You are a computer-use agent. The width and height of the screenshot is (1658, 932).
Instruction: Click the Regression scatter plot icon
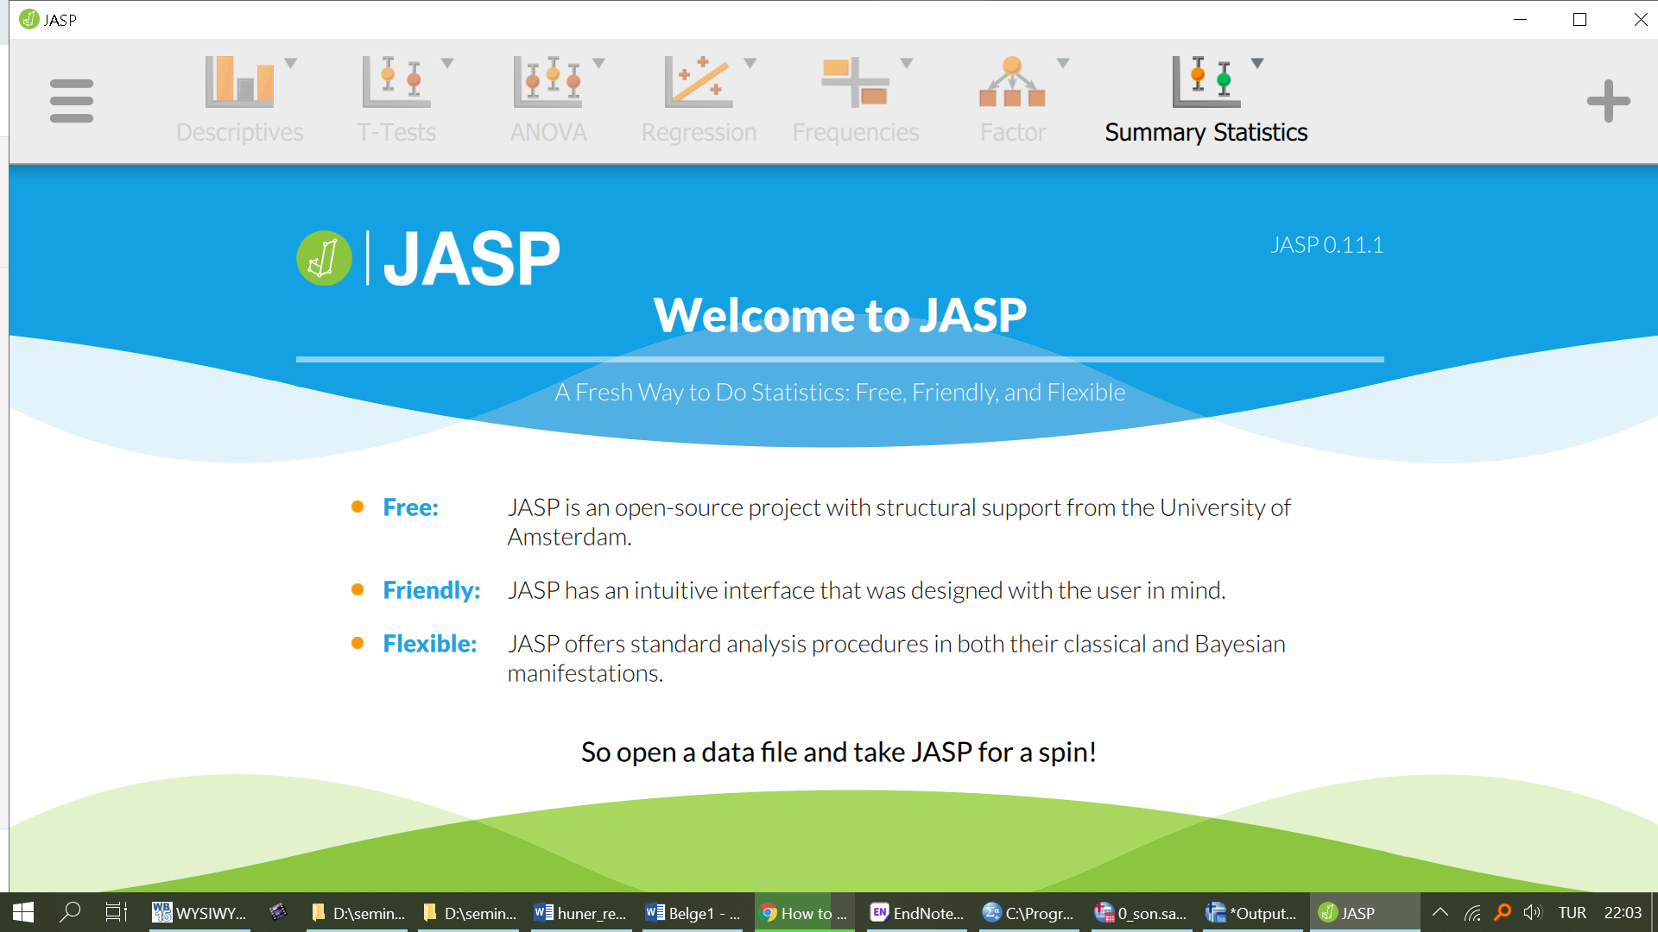(x=698, y=82)
